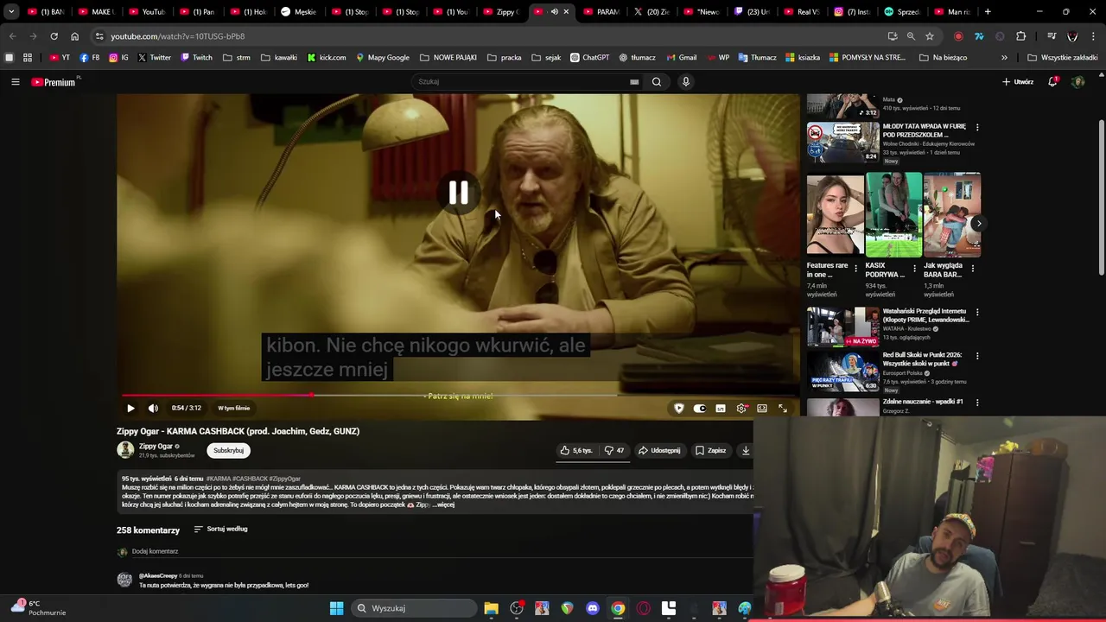Switch to the 'Zippy' browser tab
The image size is (1106, 622).
tap(501, 12)
